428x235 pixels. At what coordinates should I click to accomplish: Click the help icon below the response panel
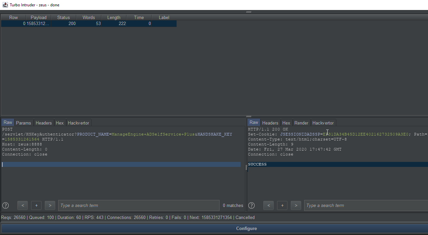click(x=251, y=205)
